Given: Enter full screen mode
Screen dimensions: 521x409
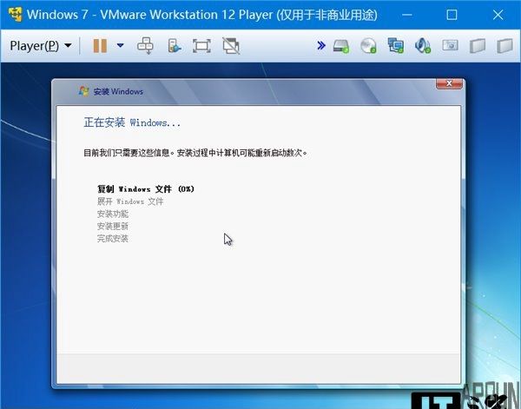Looking at the screenshot, I should 201,45.
